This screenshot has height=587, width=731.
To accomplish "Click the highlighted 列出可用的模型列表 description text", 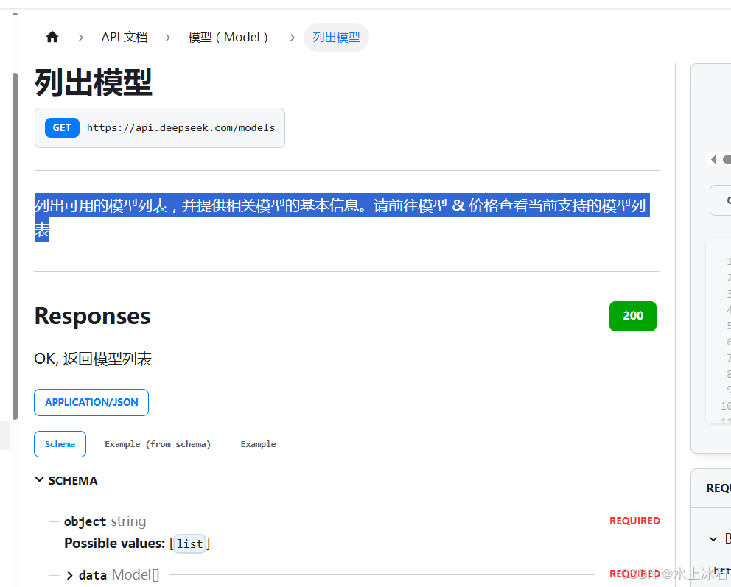I will [x=342, y=217].
